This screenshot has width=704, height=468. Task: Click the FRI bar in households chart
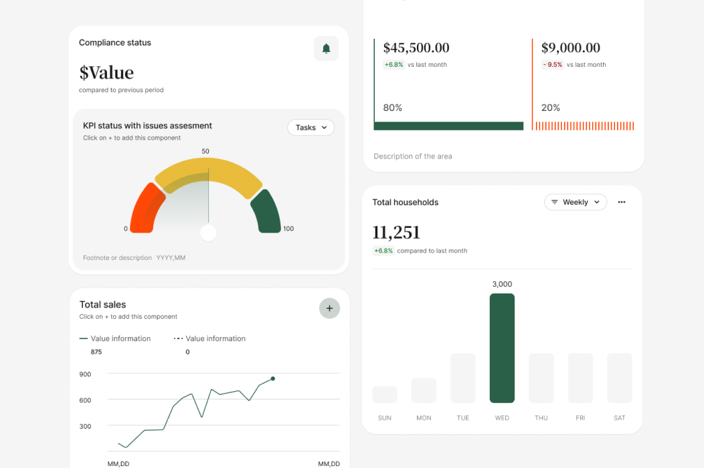point(580,378)
